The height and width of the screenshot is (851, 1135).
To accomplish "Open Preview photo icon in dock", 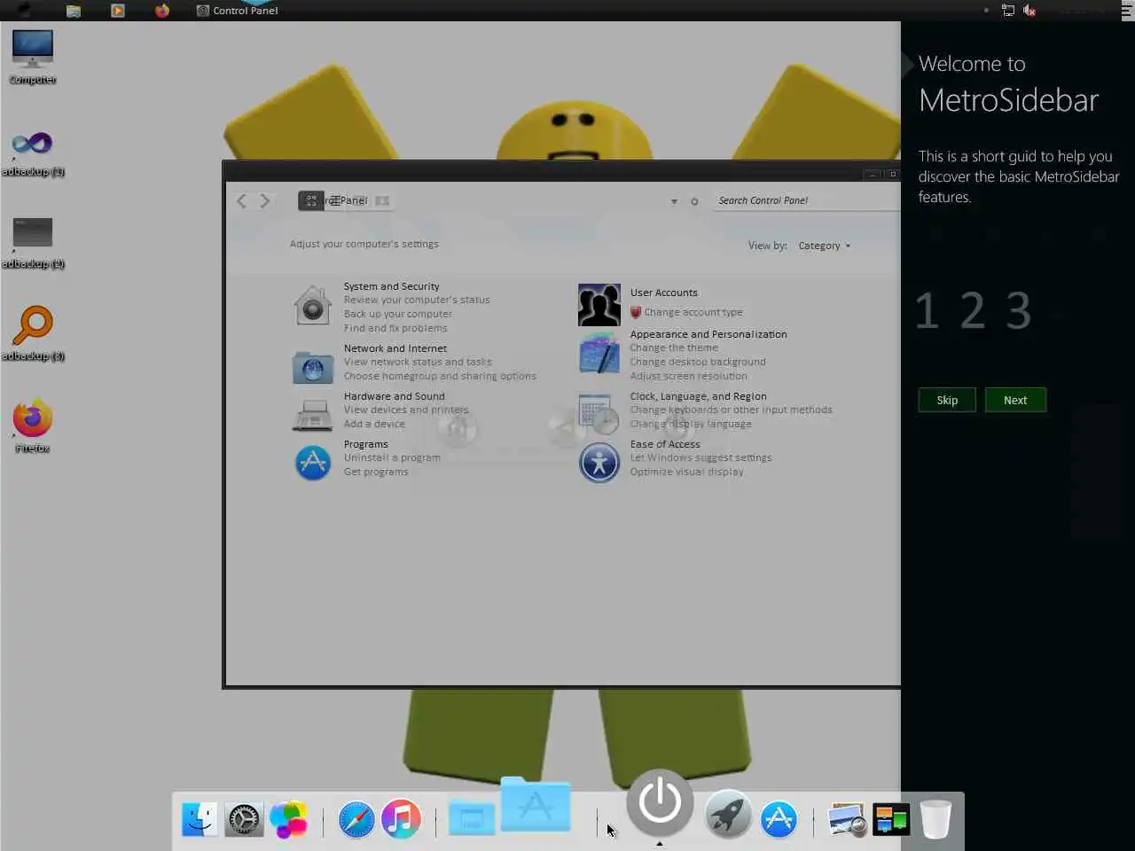I will [847, 819].
